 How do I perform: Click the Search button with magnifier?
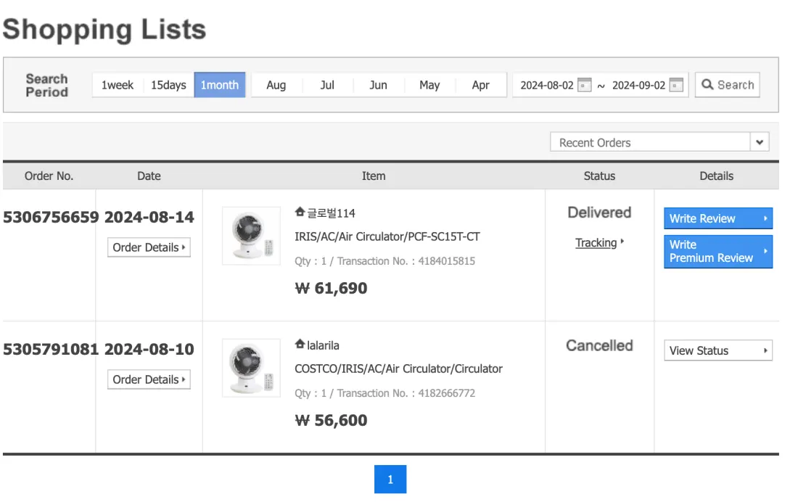pyautogui.click(x=727, y=85)
